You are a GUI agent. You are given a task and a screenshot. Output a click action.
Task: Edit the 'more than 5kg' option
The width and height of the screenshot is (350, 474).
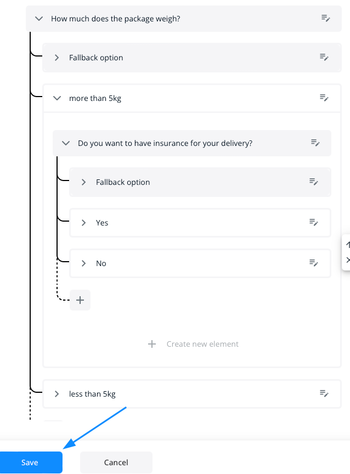coord(324,98)
